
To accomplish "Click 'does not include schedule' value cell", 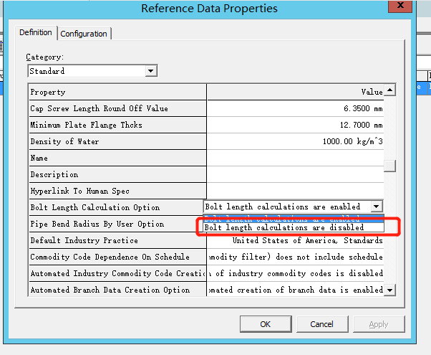I will 295,257.
